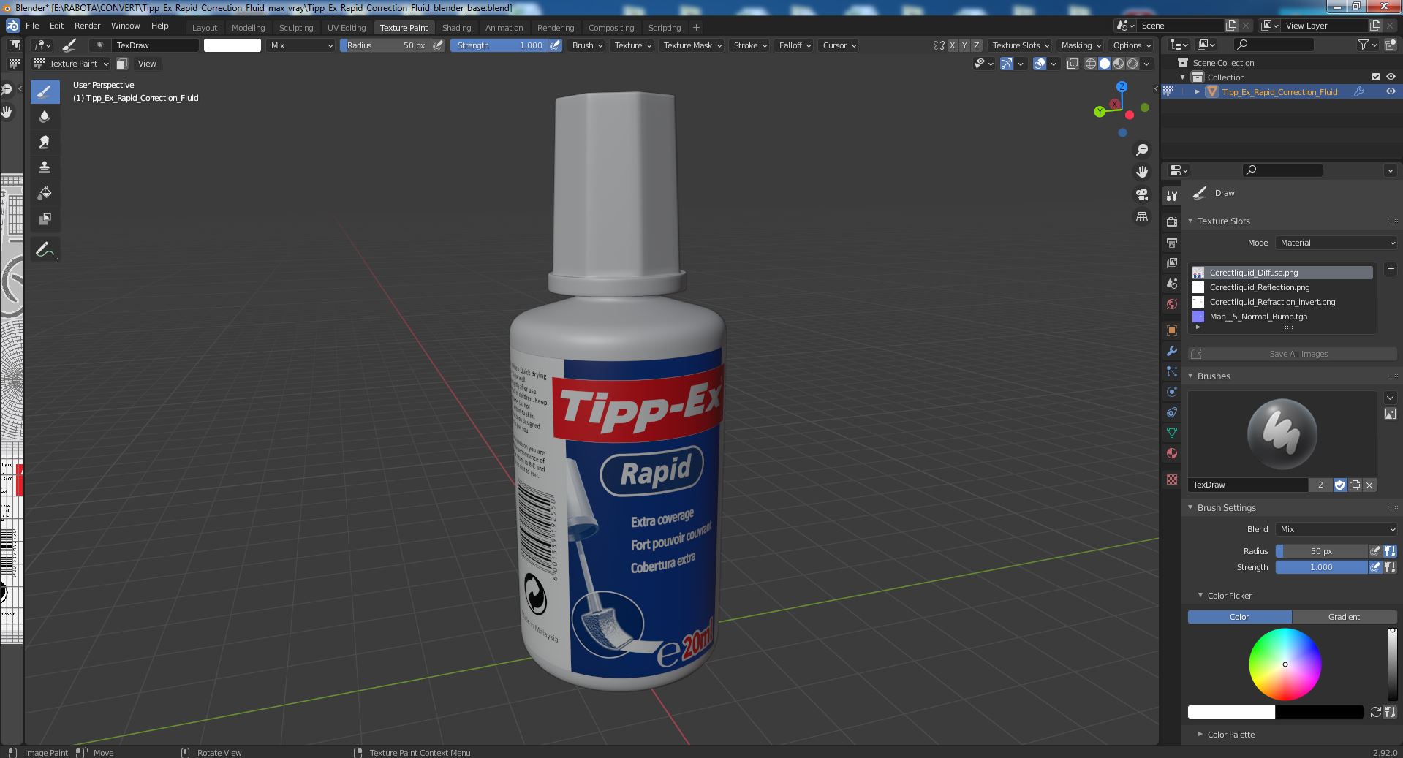
Task: Toggle X axis symmetry
Action: pos(952,45)
